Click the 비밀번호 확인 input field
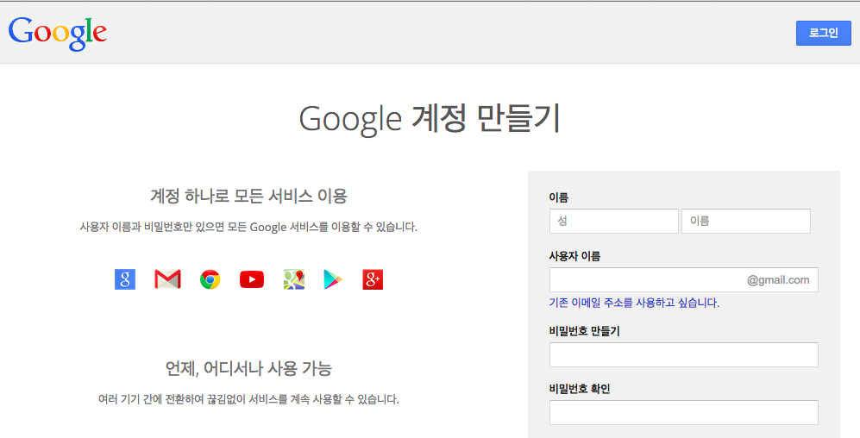Screen dimensions: 860x438 (x=684, y=412)
